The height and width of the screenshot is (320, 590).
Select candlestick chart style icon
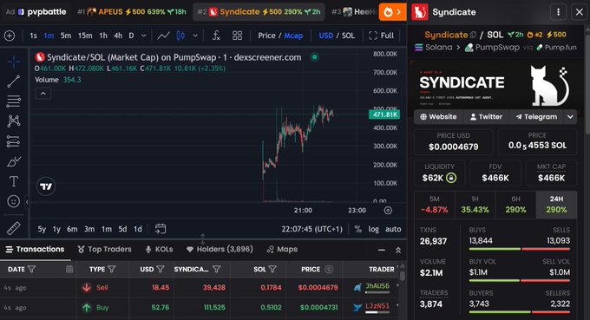coord(180,36)
